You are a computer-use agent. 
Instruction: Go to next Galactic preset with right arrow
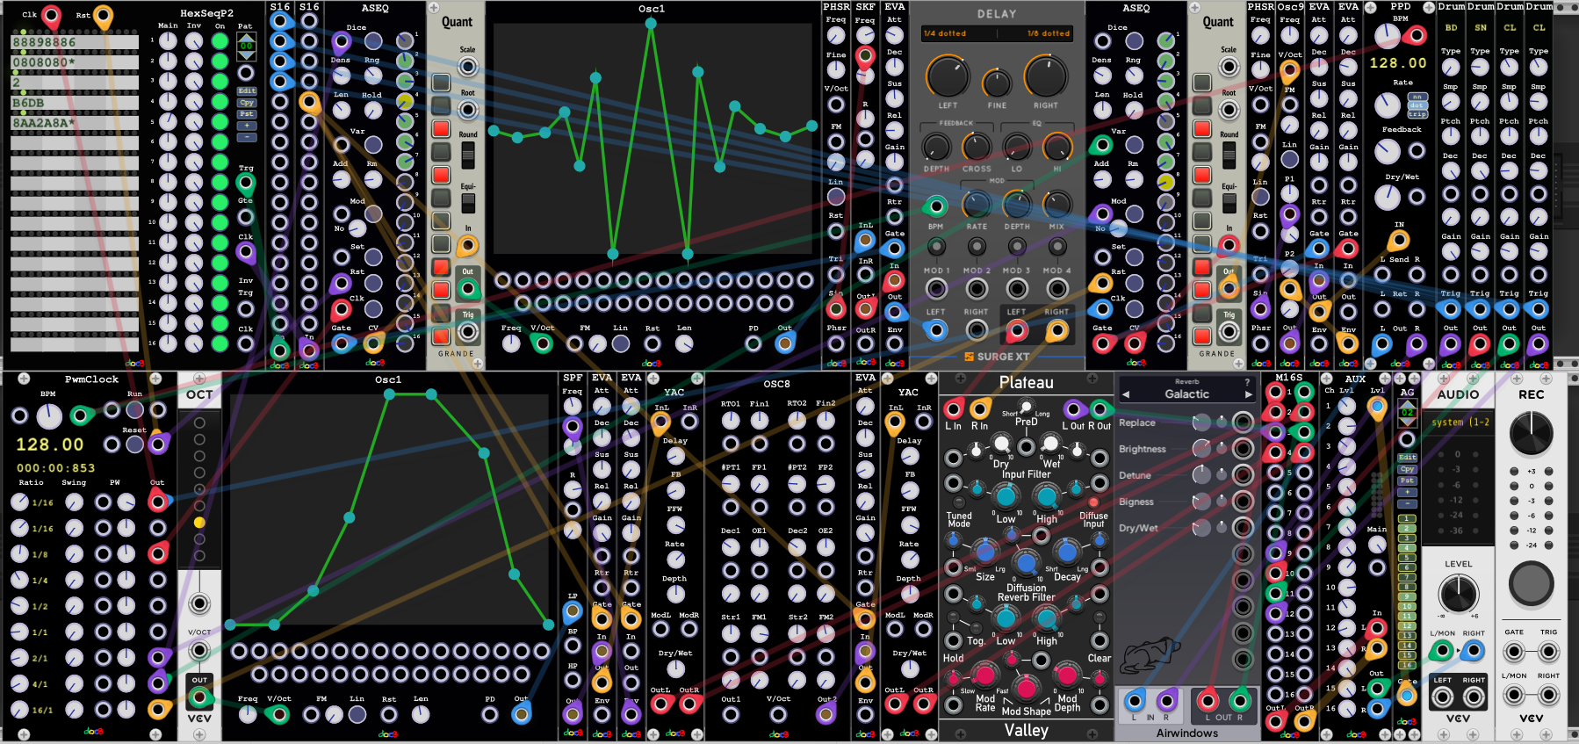pos(1249,394)
